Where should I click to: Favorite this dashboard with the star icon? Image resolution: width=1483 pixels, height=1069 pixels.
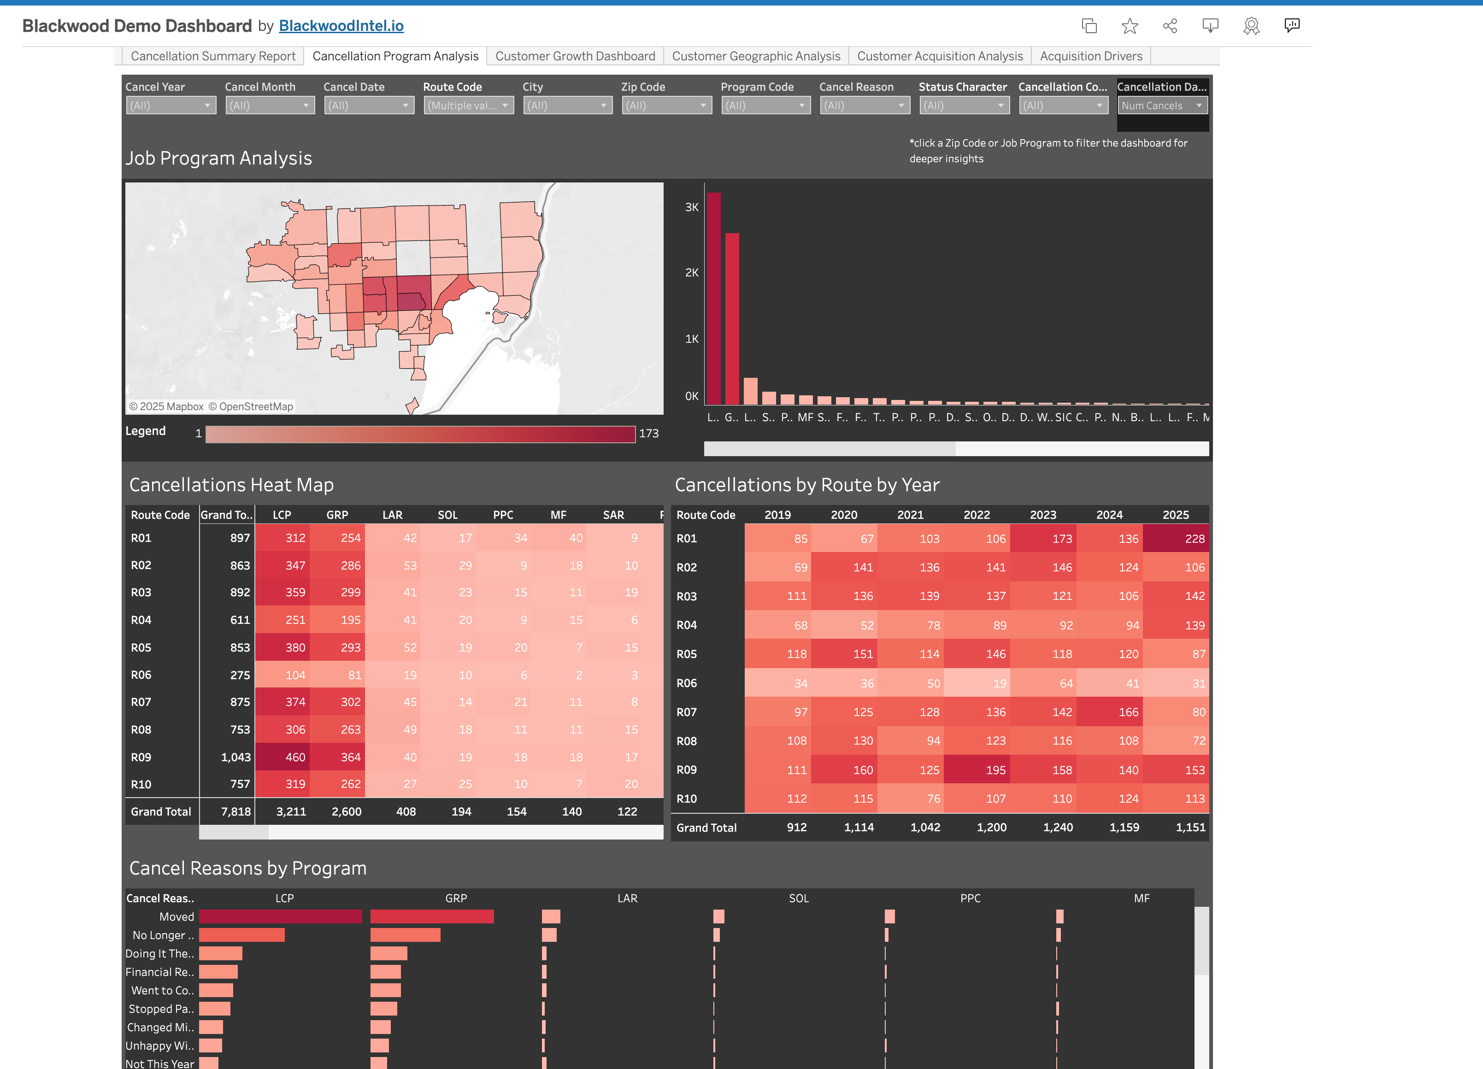(x=1129, y=25)
